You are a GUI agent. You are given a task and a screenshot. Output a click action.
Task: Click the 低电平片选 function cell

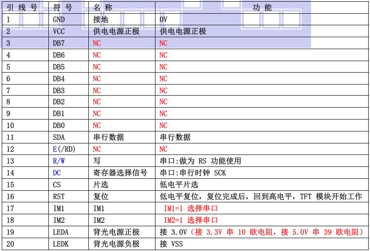177,185
